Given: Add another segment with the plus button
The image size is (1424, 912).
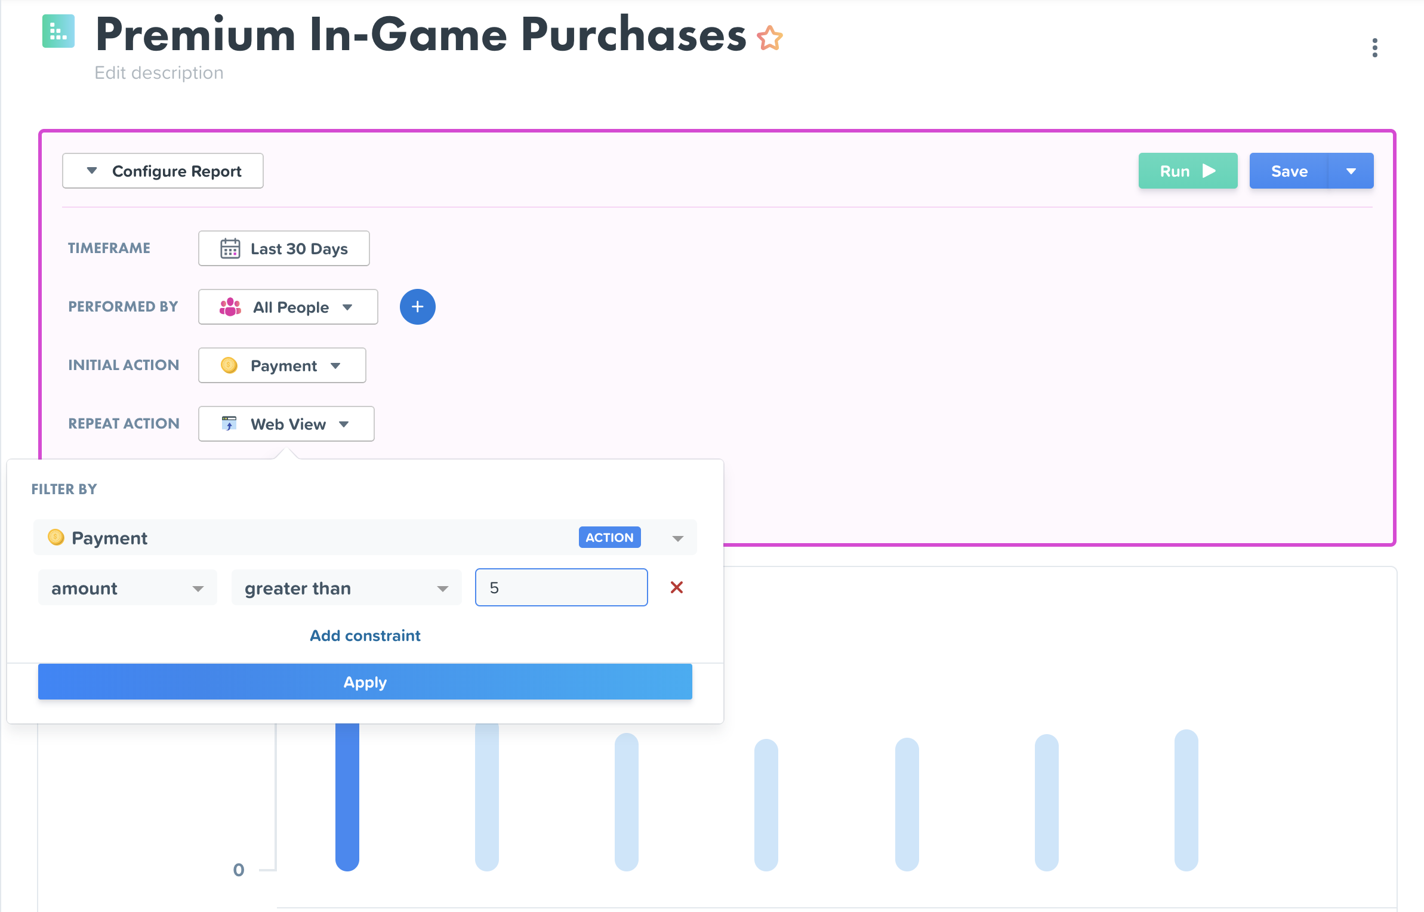Looking at the screenshot, I should click(x=417, y=307).
